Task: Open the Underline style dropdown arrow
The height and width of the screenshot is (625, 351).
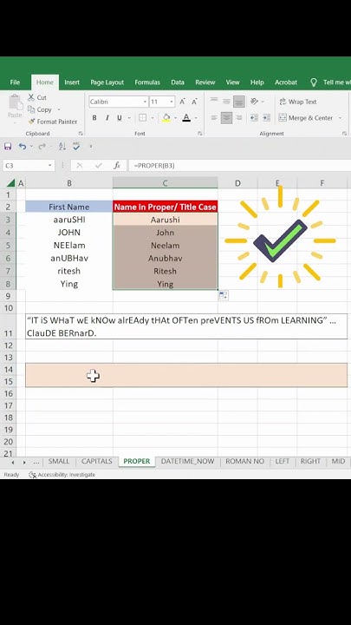Action: [x=129, y=118]
